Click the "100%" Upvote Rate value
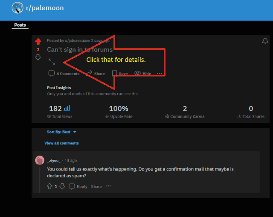This screenshot has width=273, height=217. [x=119, y=109]
